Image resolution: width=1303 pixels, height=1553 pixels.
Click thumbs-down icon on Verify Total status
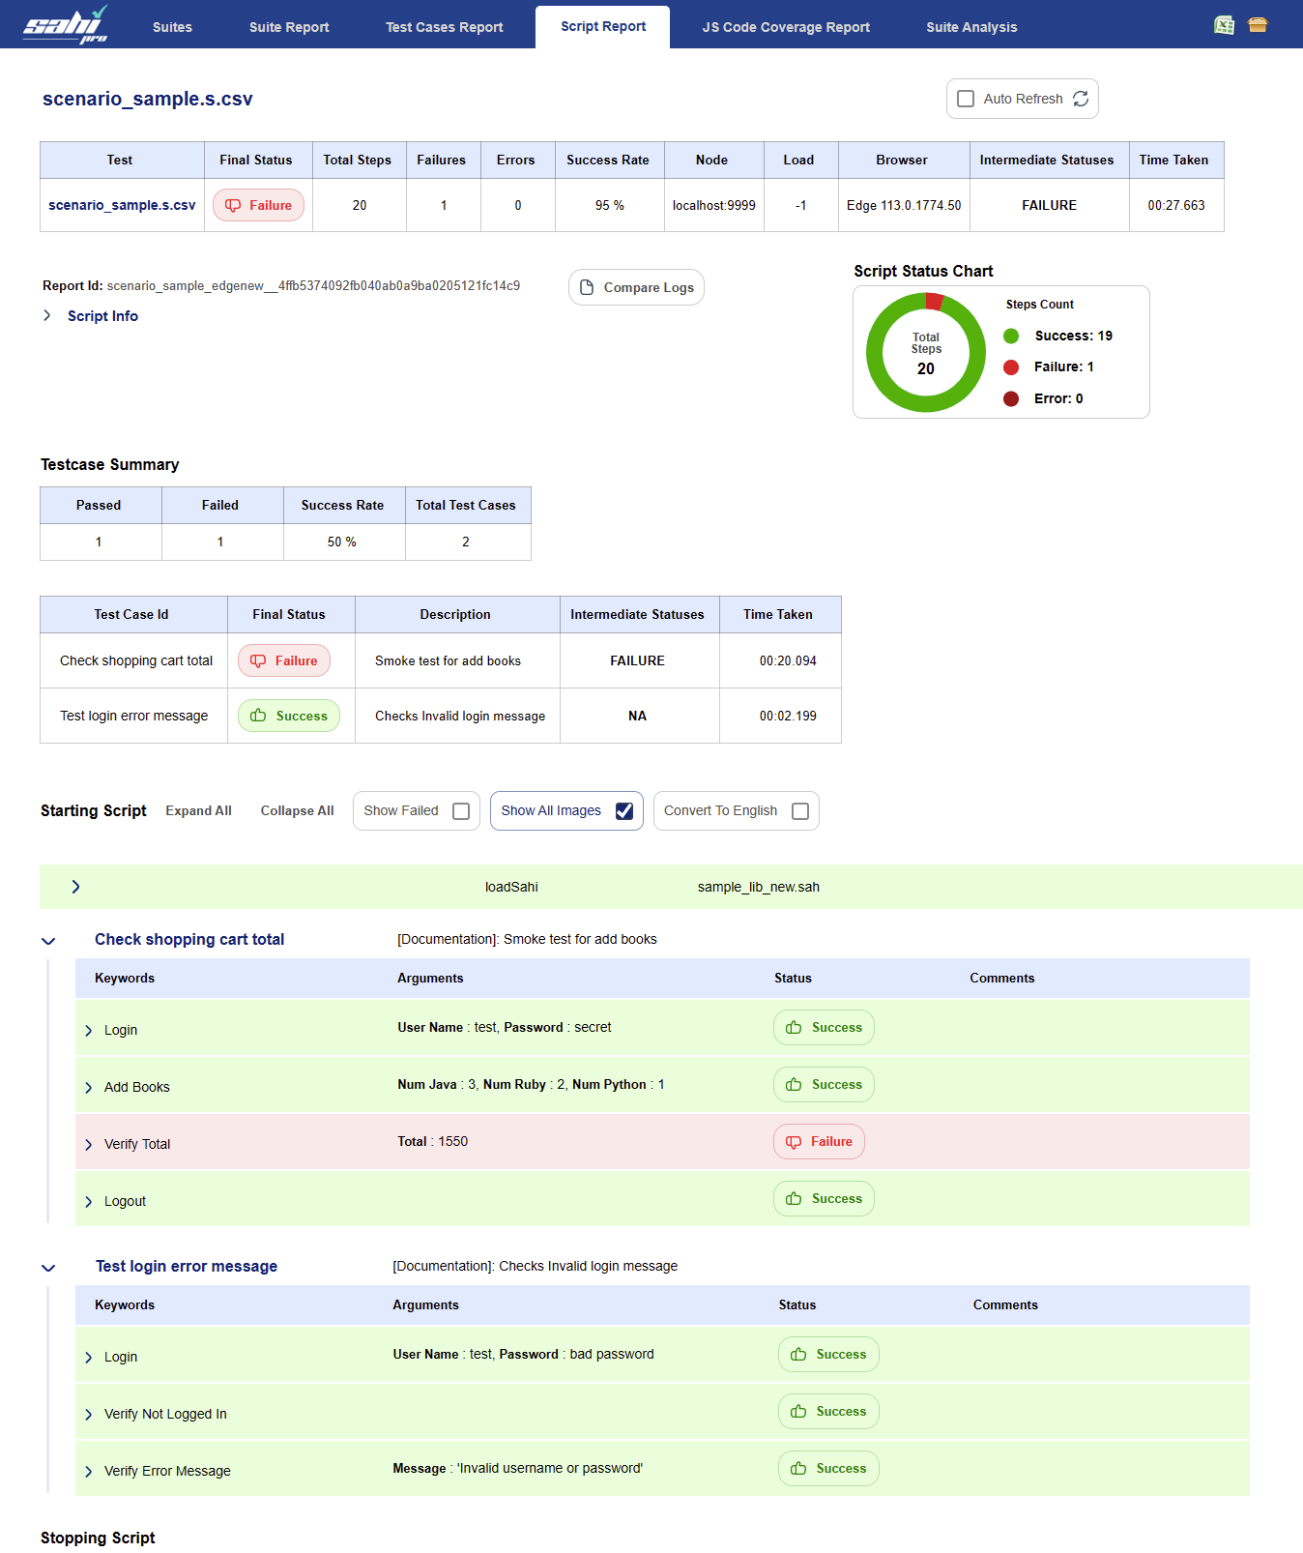(794, 1142)
